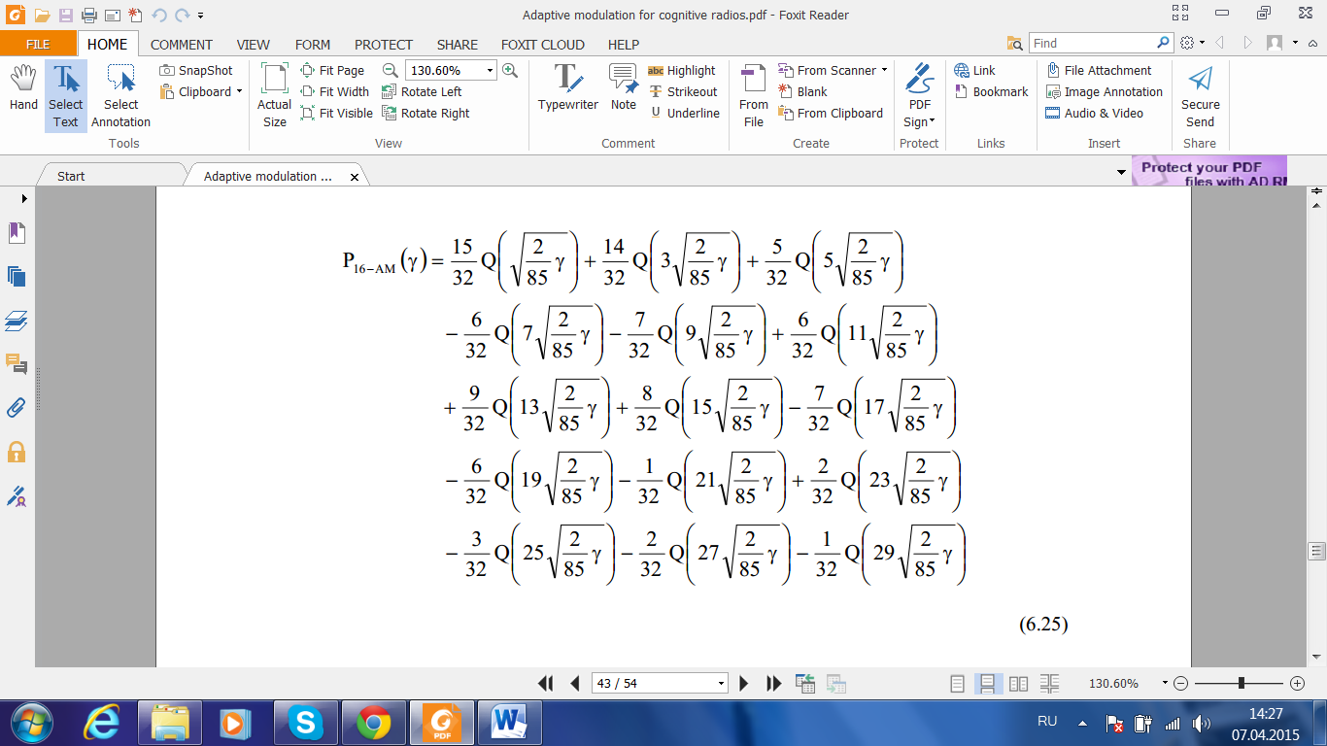Insert a Link
This screenshot has width=1327, height=746.
(x=974, y=70)
